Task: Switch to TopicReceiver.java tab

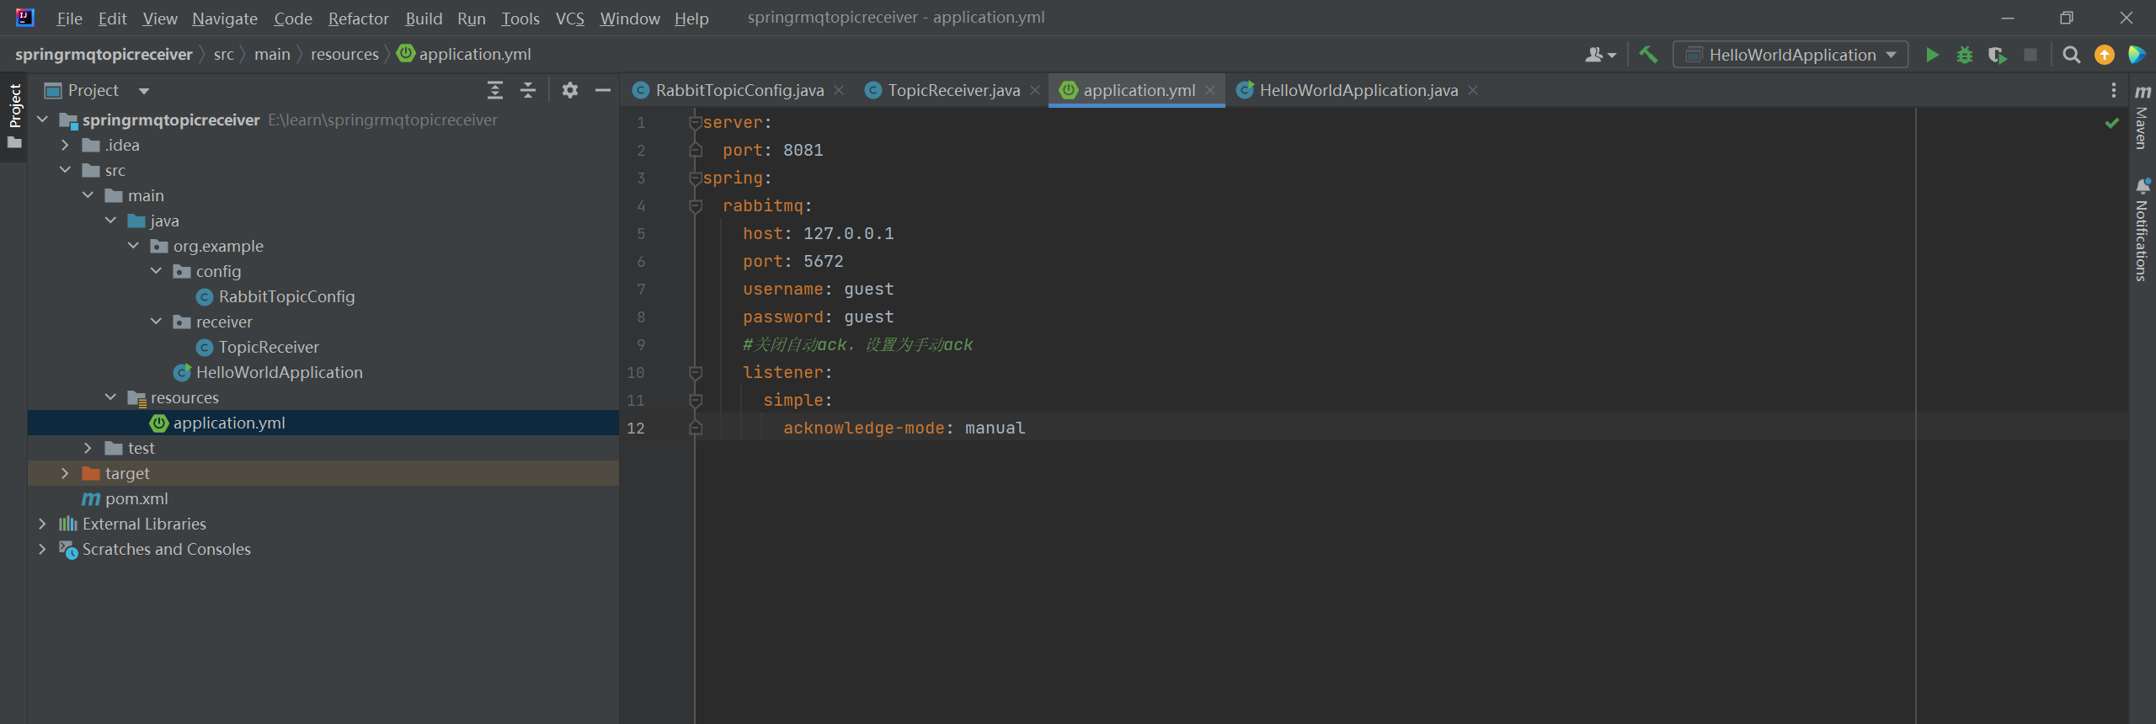Action: tap(953, 90)
